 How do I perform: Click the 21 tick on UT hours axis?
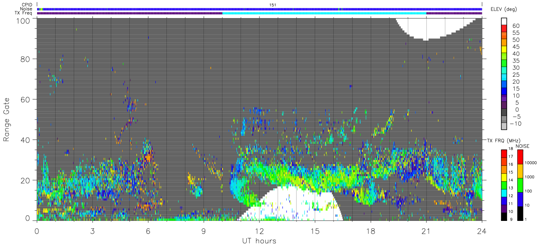click(426, 231)
